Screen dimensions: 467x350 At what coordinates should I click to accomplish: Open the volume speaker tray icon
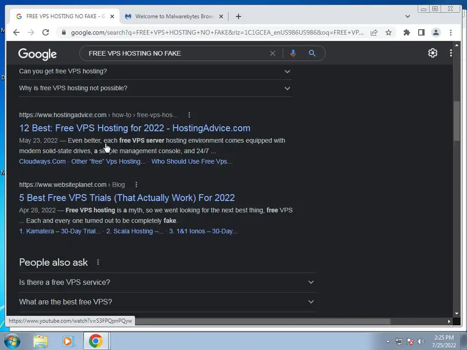click(421, 341)
